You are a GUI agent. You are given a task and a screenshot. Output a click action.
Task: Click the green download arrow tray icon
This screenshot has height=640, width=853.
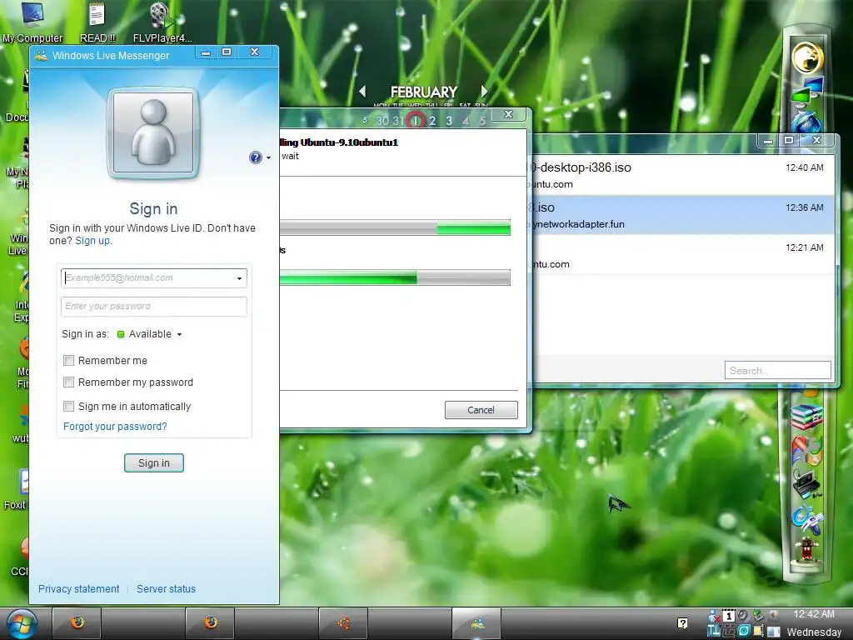click(x=758, y=616)
